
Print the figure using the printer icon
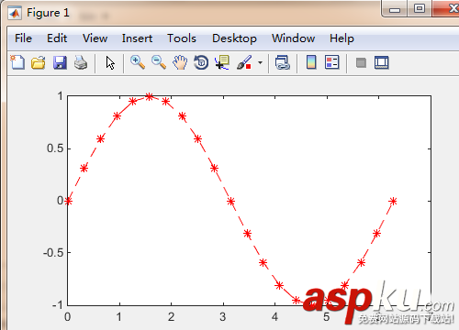pos(81,63)
